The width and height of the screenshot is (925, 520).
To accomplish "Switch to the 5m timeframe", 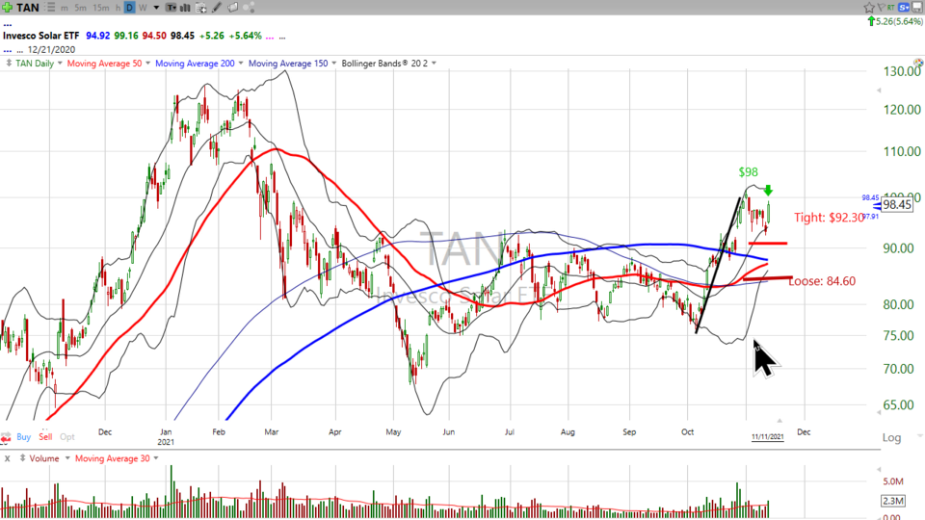I will pyautogui.click(x=80, y=8).
